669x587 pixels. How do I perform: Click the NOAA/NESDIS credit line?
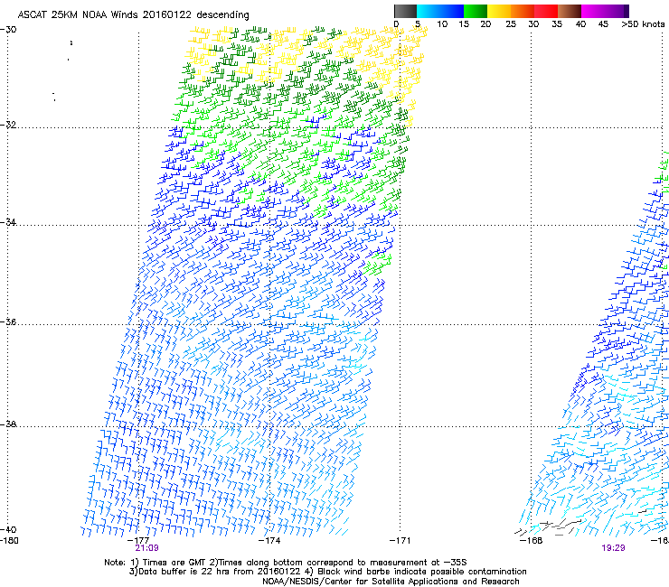coord(391,582)
